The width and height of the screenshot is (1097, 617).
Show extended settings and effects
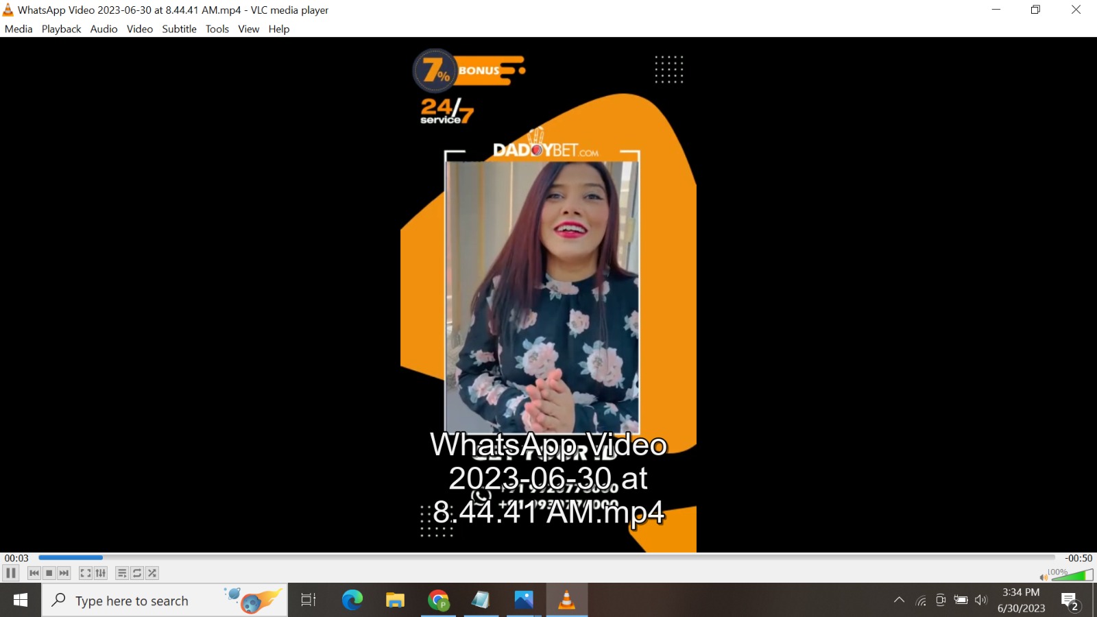point(101,573)
